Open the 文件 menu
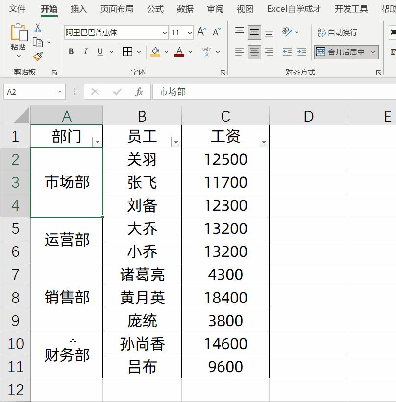The image size is (396, 402). point(17,9)
